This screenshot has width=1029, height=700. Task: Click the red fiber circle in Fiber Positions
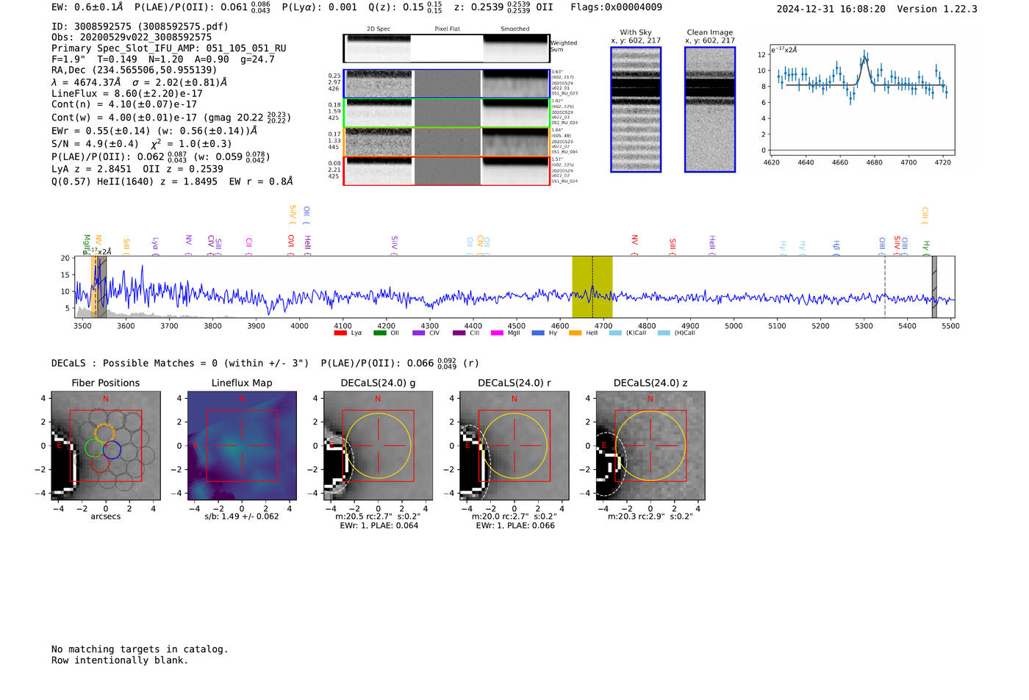(100, 463)
